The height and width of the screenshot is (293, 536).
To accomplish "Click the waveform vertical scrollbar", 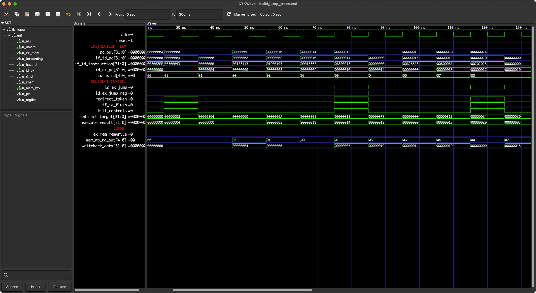I will tap(533, 156).
